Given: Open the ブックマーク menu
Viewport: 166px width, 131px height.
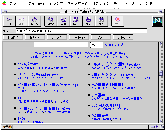Looking at the screenshot, I should coord(78,4).
